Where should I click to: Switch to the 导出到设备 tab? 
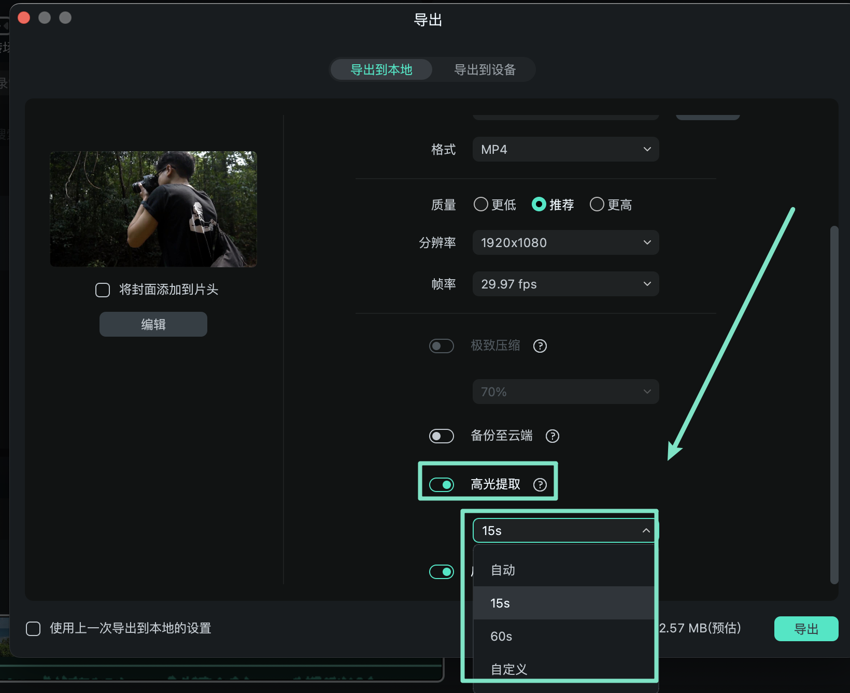pos(484,69)
